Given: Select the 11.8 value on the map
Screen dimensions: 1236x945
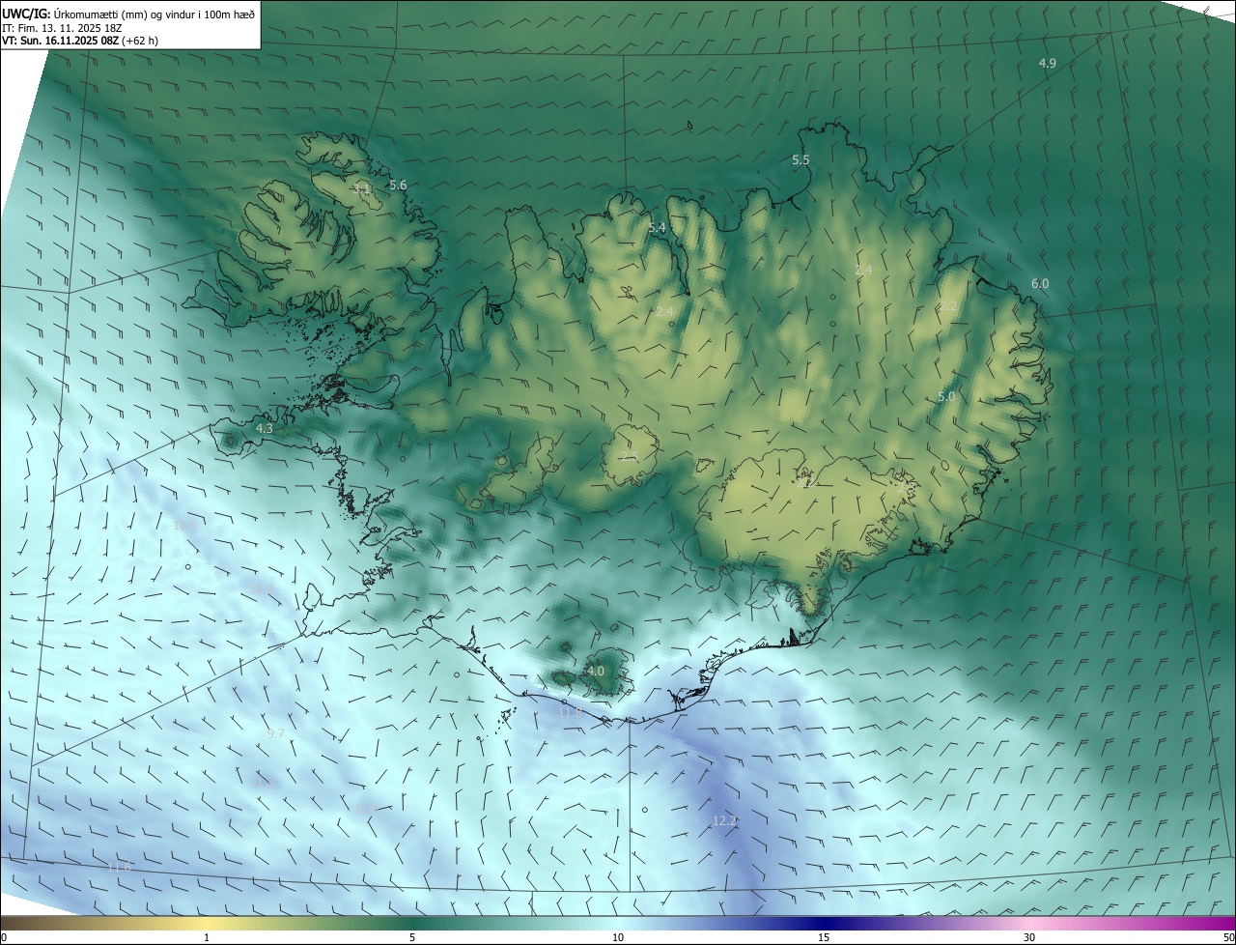Looking at the screenshot, I should (x=571, y=712).
